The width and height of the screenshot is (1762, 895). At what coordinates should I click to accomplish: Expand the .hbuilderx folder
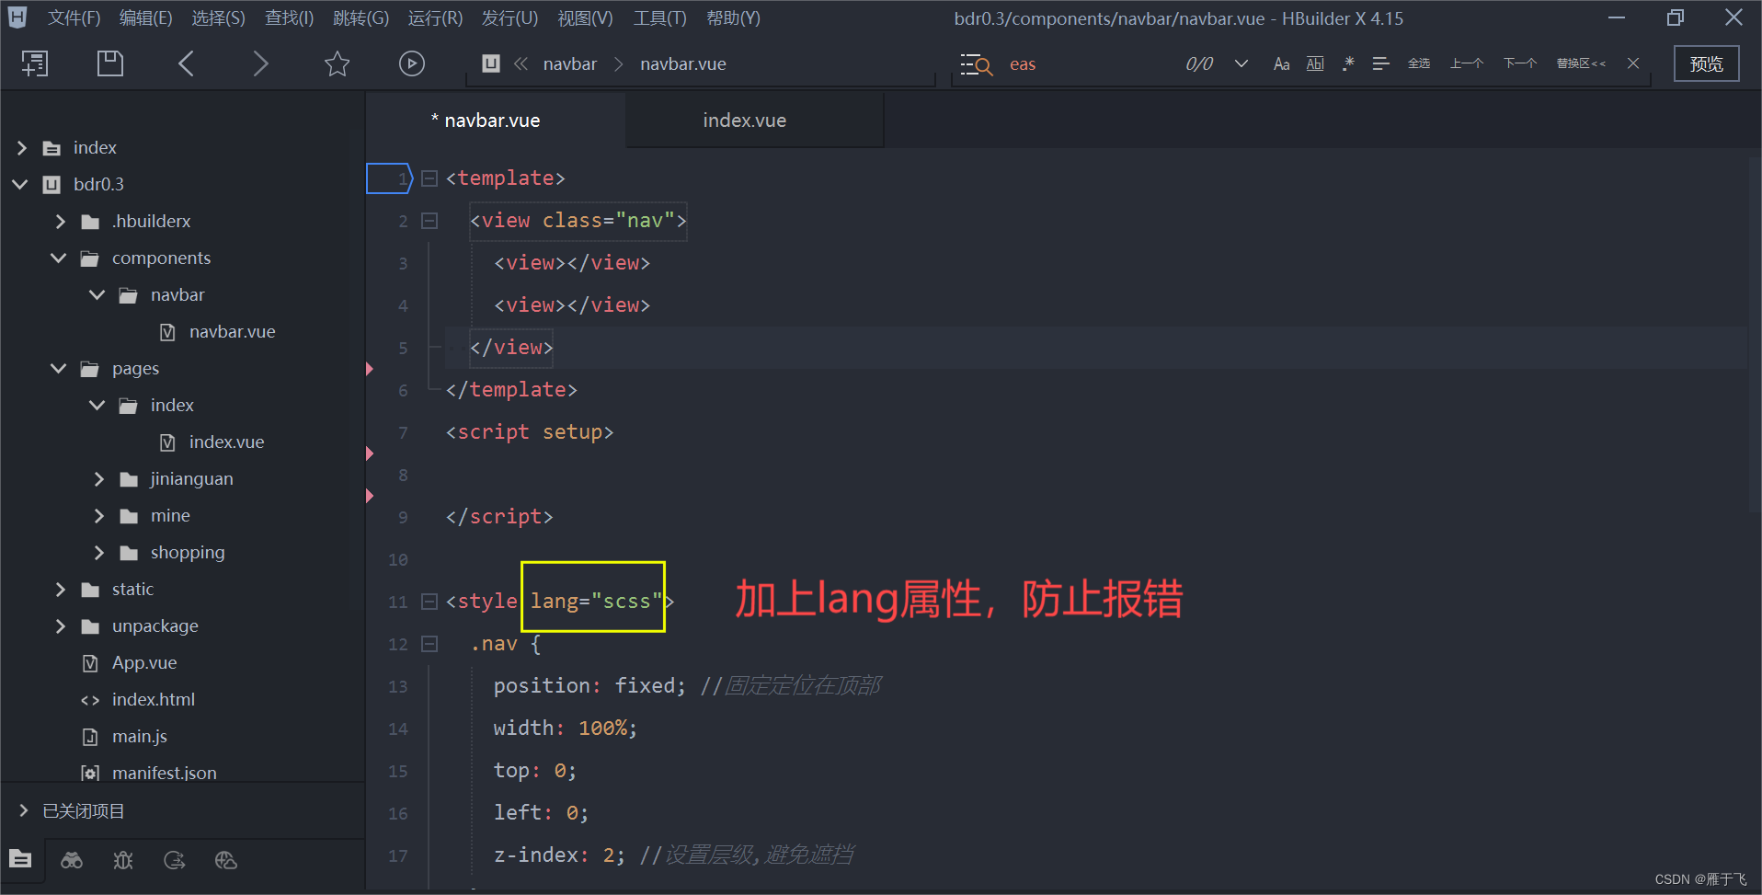click(61, 221)
